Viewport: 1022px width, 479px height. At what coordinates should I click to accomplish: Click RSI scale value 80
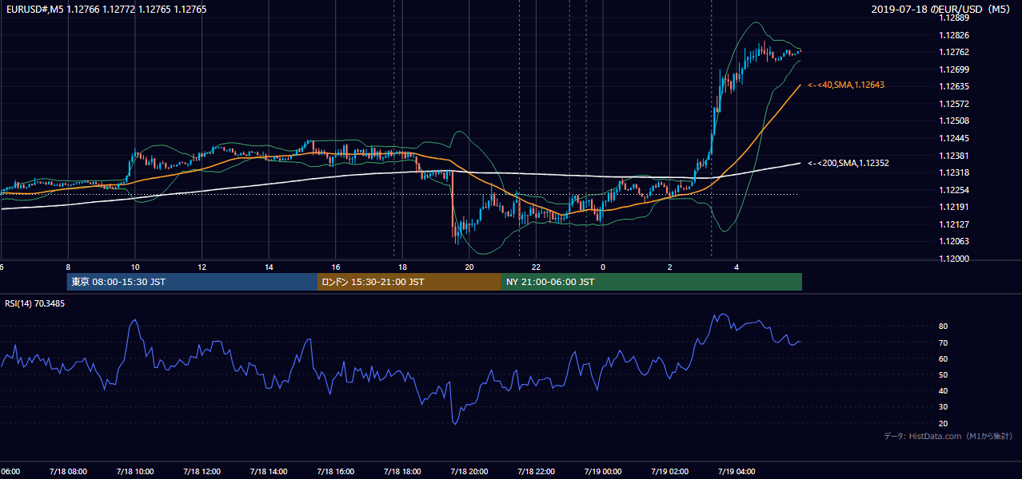point(944,327)
